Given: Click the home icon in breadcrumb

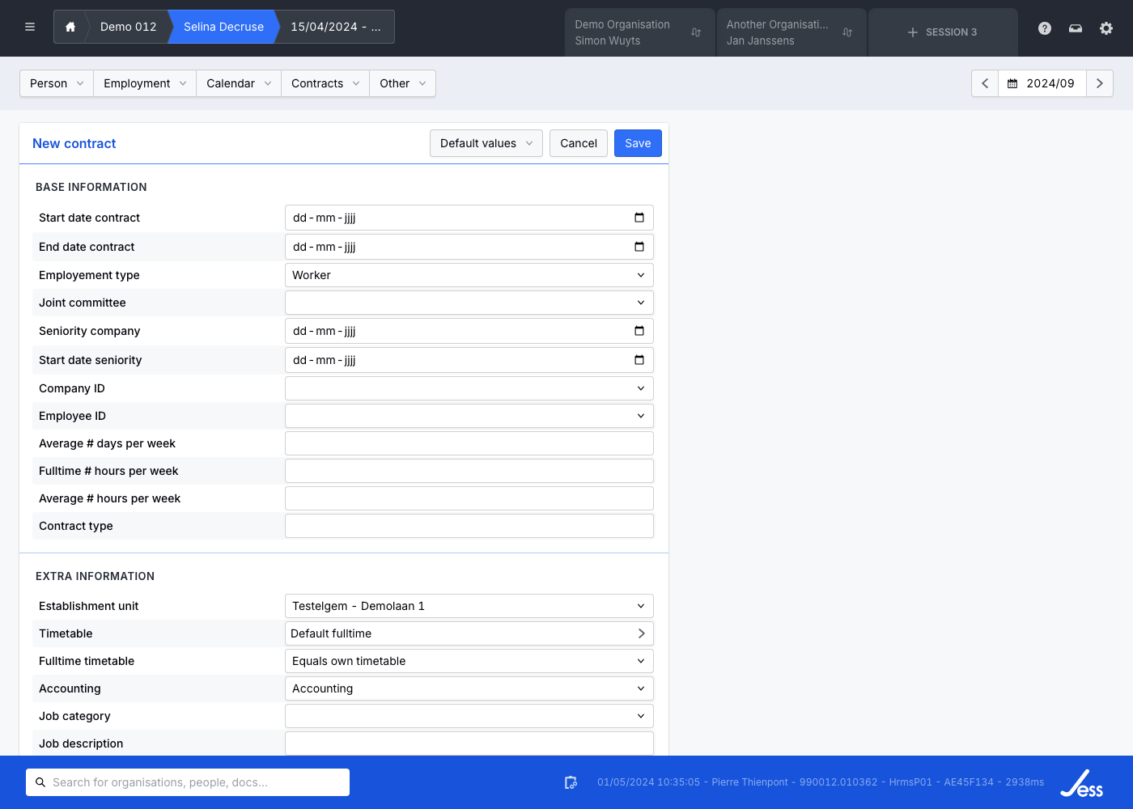Looking at the screenshot, I should coord(70,27).
